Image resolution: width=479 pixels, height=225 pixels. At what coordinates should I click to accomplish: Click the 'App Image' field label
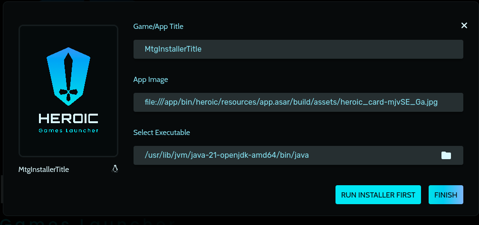pyautogui.click(x=151, y=80)
